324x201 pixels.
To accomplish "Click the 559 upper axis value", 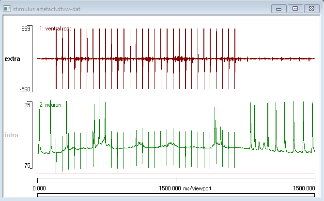I will tap(26, 29).
